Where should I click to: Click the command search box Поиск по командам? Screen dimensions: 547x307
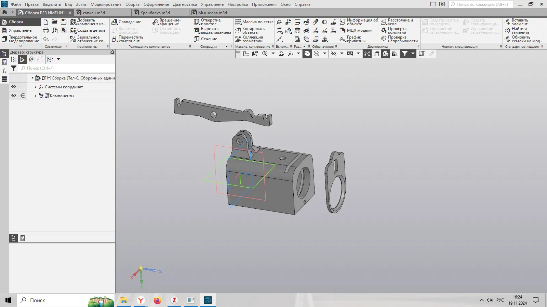(481, 4)
